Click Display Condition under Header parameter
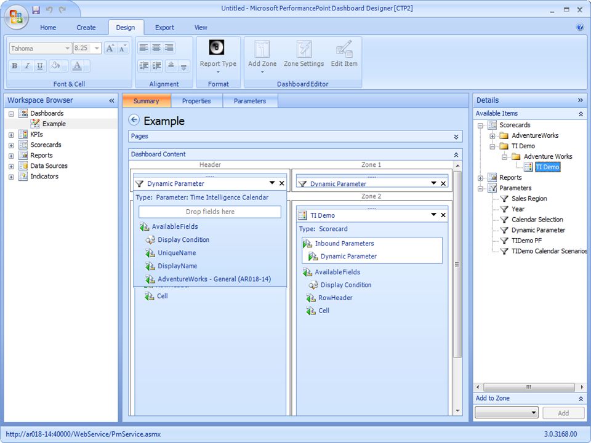Viewport: 591px width, 443px height. [x=183, y=239]
